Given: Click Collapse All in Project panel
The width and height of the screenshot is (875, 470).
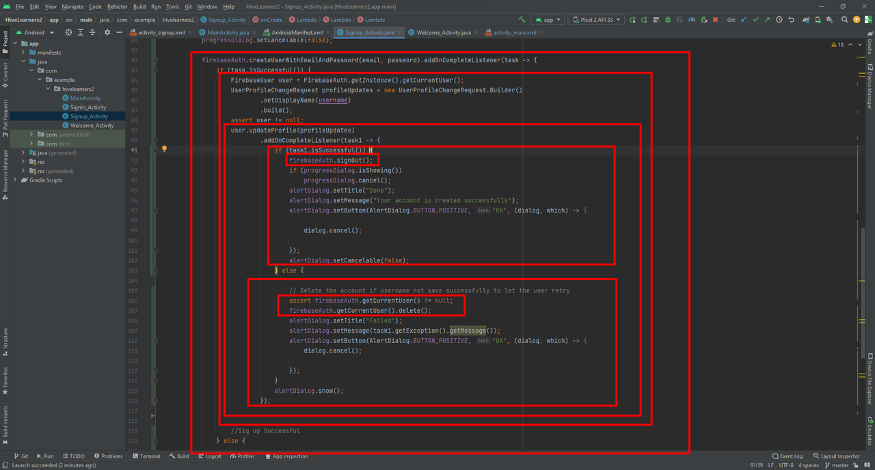Looking at the screenshot, I should tap(92, 32).
